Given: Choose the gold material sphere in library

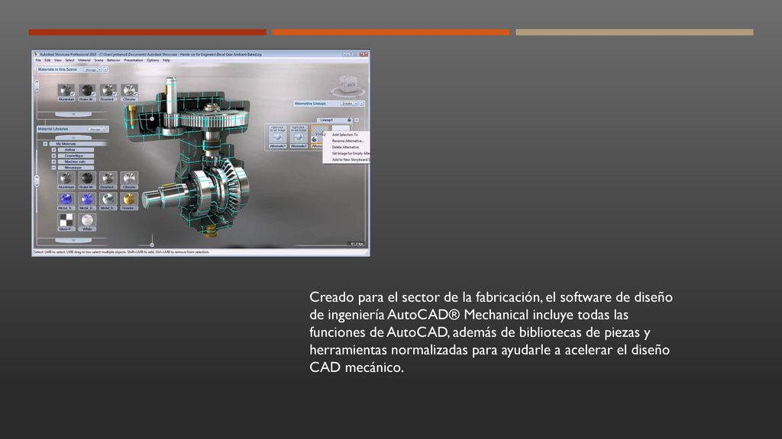Looking at the screenshot, I should click(129, 199).
